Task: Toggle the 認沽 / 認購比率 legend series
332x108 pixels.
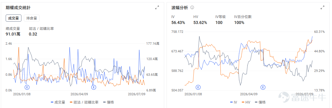Action: pyautogui.click(x=84, y=102)
